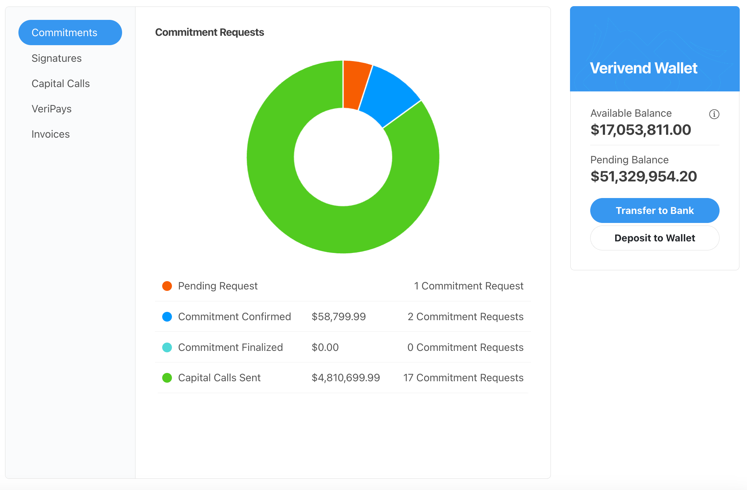Screen dimensions: 747x490
Task: Switch to the Signatures section
Action: (57, 58)
